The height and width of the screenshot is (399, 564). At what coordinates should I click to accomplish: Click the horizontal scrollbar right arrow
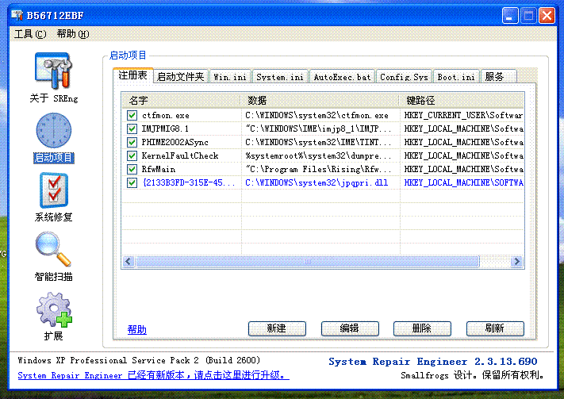[517, 261]
